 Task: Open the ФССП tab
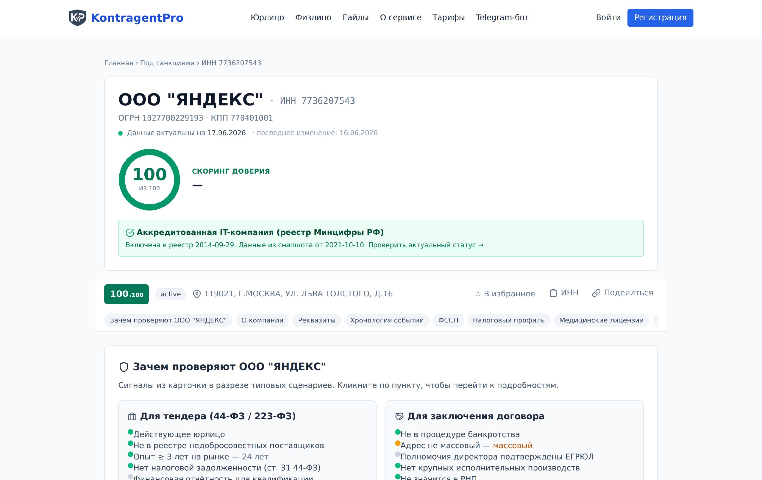click(448, 320)
